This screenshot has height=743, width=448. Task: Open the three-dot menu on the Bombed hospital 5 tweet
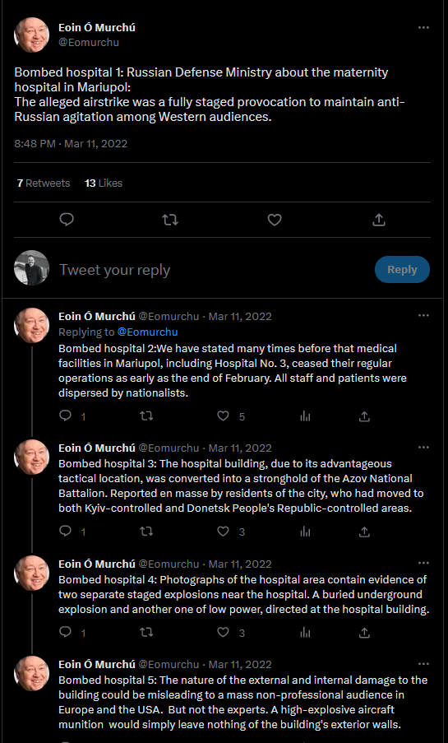423,664
